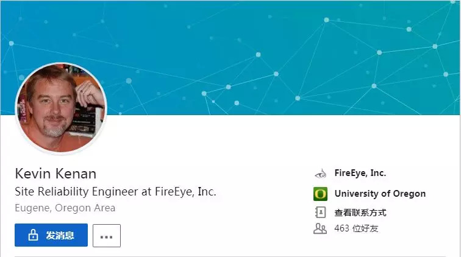The width and height of the screenshot is (461, 257).
Task: Open the three-dot more actions menu
Action: (x=107, y=236)
